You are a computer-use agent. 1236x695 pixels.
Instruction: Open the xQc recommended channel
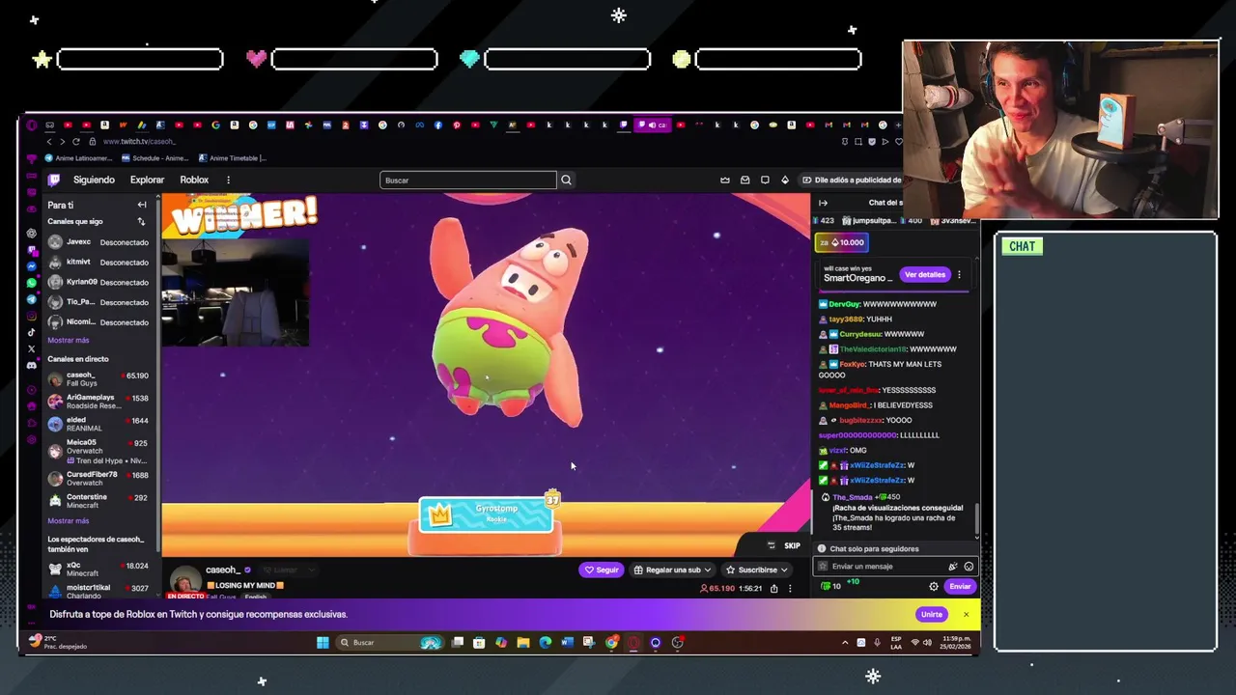(x=100, y=570)
